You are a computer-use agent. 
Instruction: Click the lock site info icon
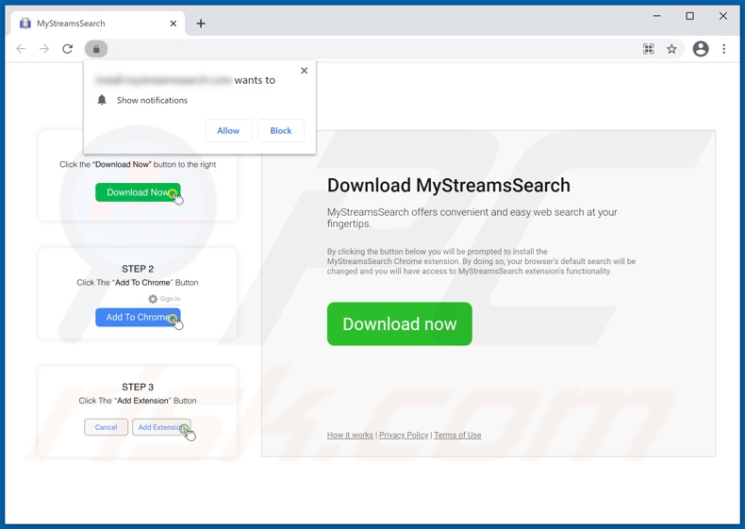[96, 49]
